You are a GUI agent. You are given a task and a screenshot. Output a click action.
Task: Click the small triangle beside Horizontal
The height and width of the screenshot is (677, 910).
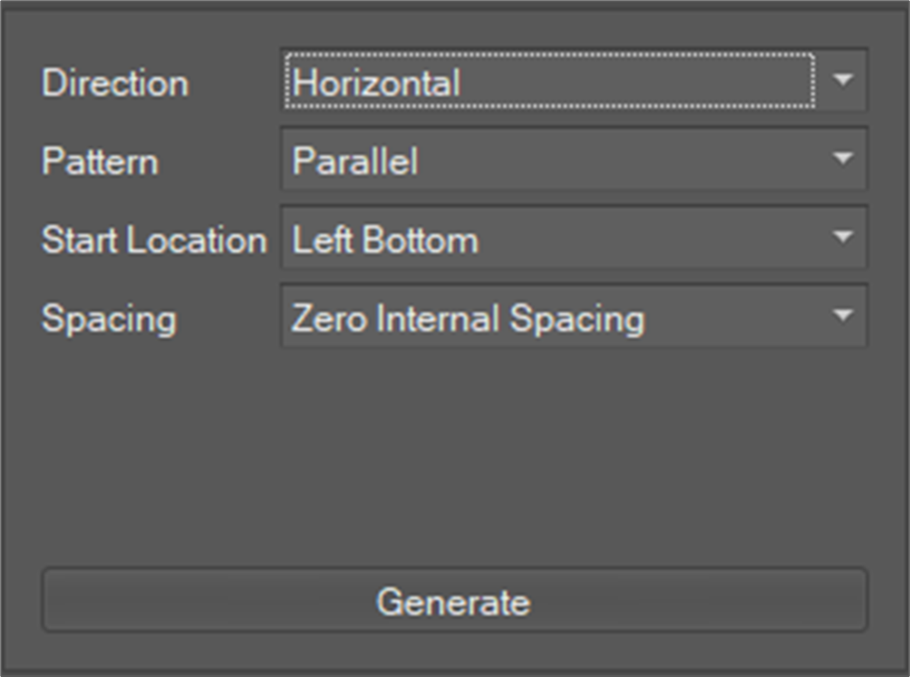coord(843,81)
